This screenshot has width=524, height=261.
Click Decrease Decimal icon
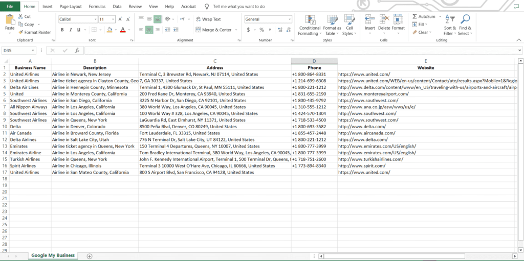coord(289,30)
